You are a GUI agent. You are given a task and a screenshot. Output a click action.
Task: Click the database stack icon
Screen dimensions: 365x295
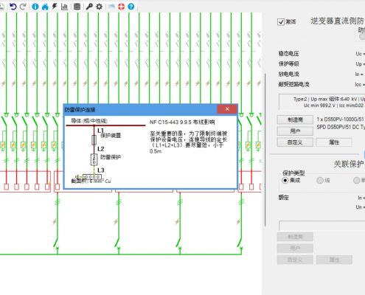click(77, 7)
